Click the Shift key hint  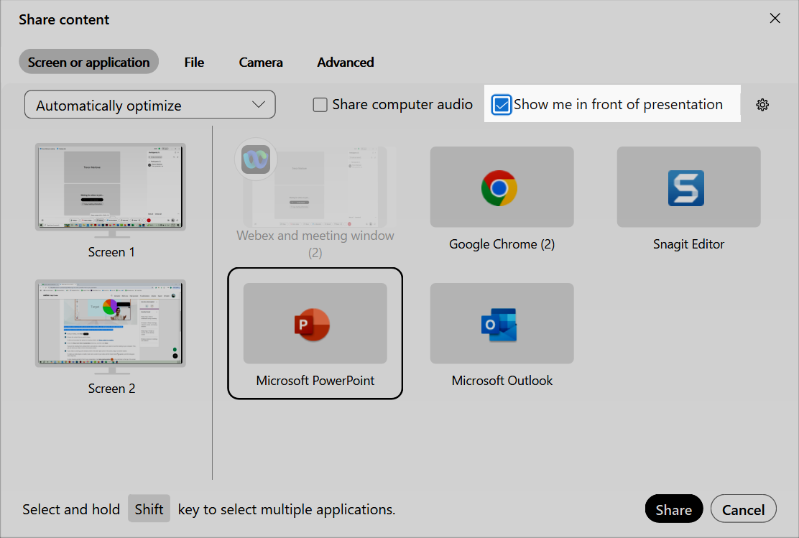149,509
